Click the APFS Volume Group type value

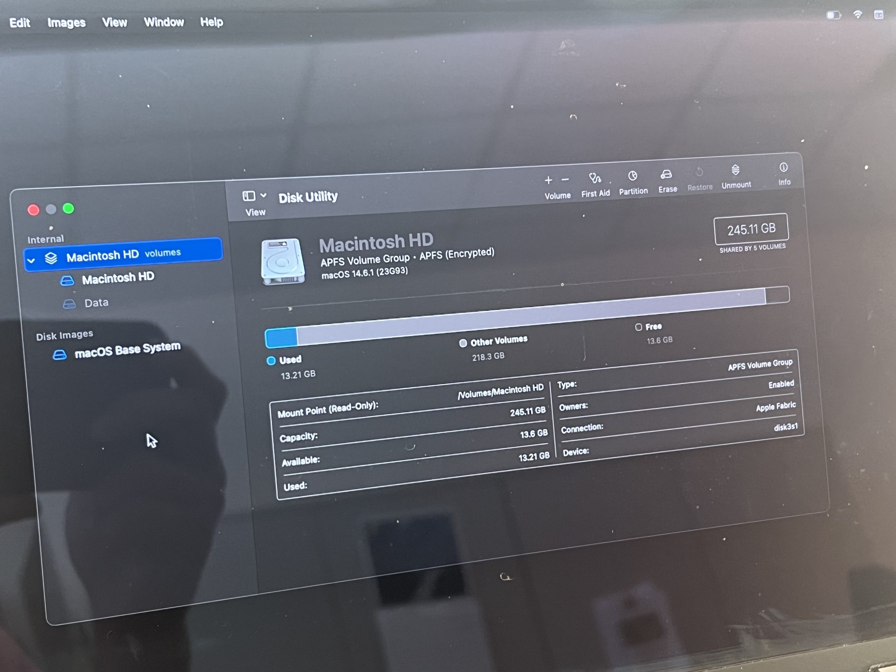[760, 365]
